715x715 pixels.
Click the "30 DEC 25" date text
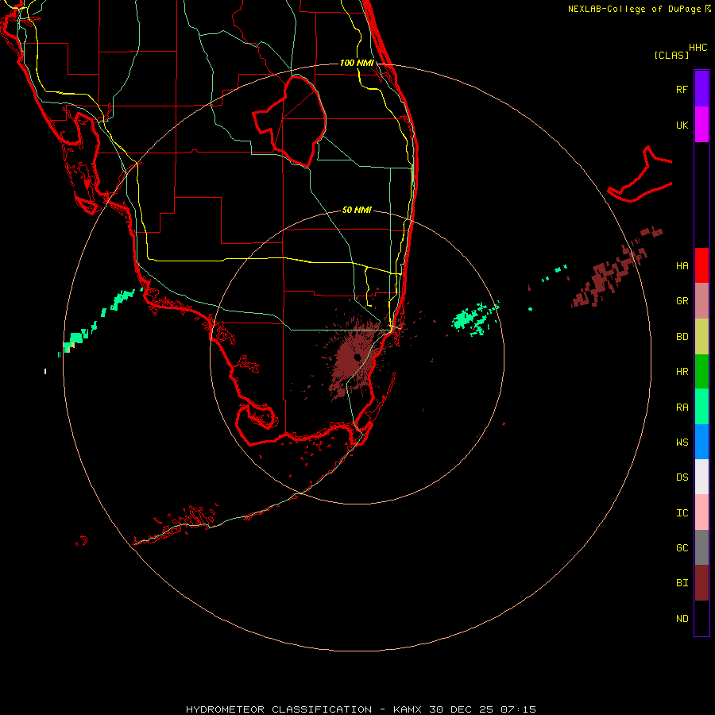point(461,709)
